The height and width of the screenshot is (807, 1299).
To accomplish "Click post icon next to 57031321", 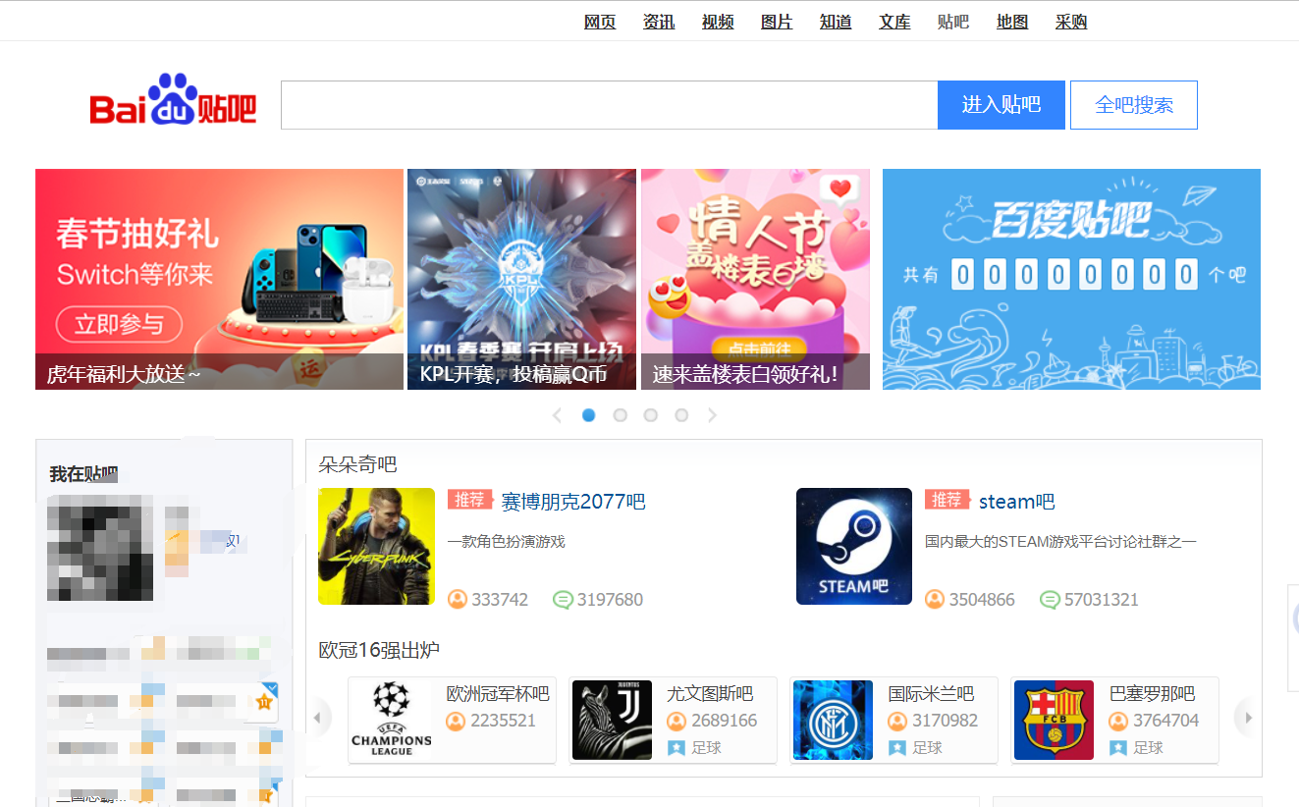I will pos(1050,599).
